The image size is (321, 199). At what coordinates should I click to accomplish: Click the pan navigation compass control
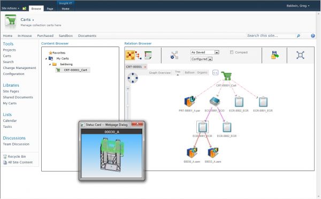point(133,78)
